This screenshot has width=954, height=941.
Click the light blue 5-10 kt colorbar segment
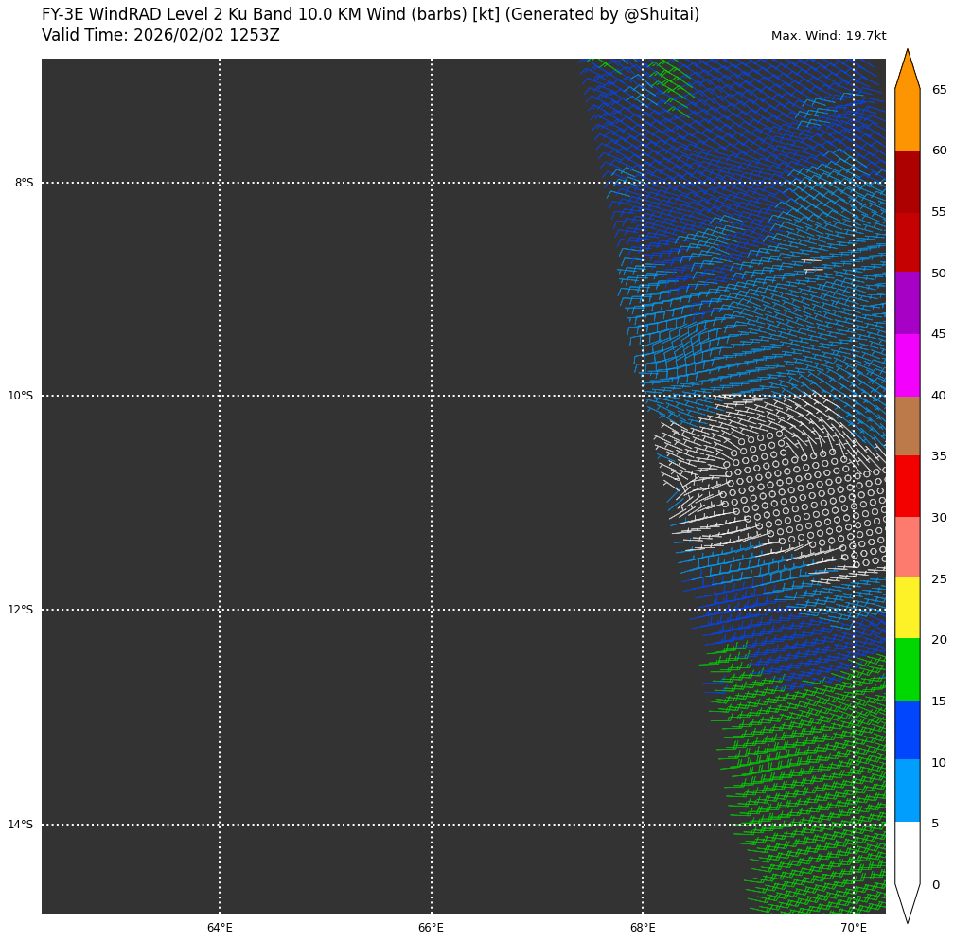[907, 790]
